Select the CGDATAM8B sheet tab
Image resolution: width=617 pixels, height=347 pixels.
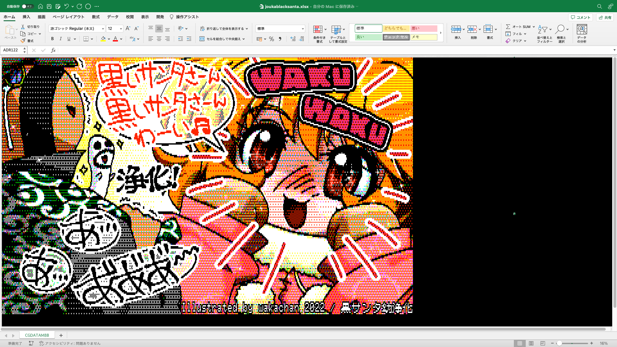pyautogui.click(x=37, y=335)
